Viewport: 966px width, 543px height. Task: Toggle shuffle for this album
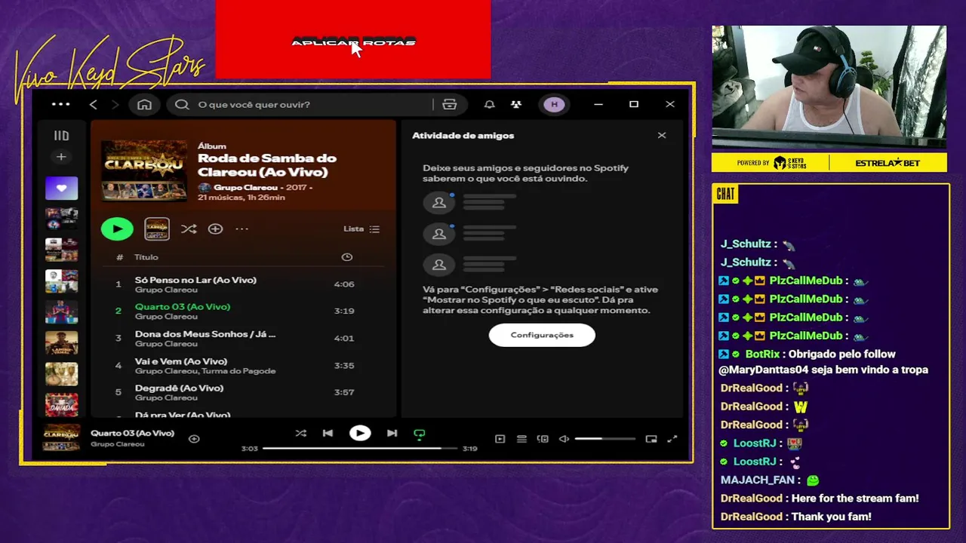click(189, 229)
